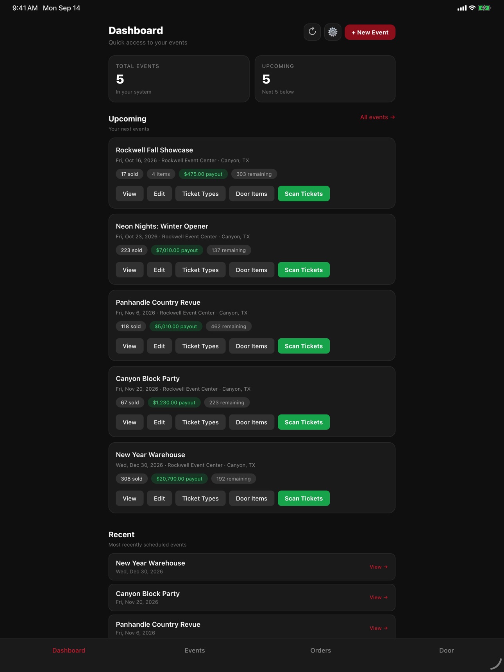
Task: Open Ticket Types for Canyon Block Party
Action: click(x=200, y=422)
